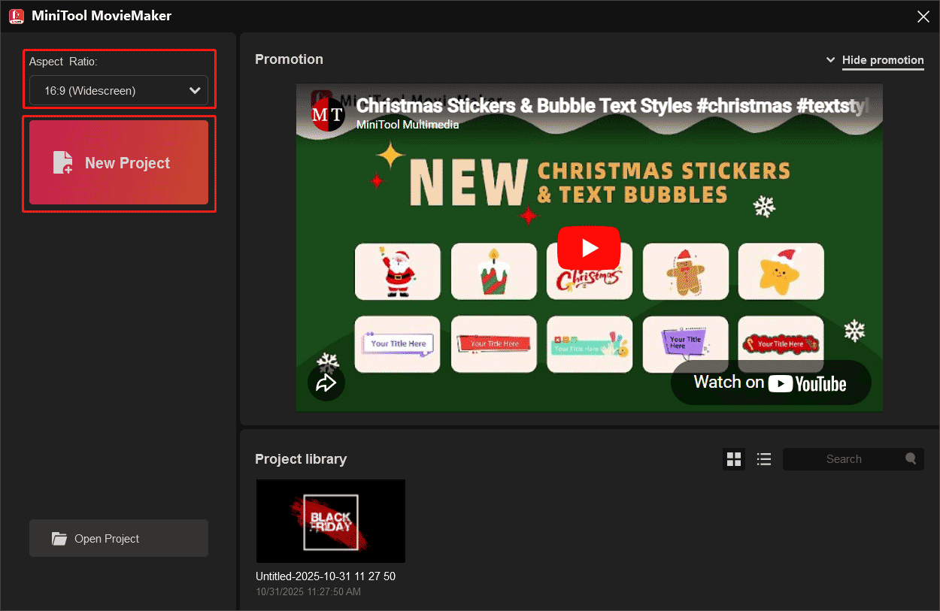This screenshot has height=611, width=940.
Task: Play the promotion video via YouTube play icon
Action: coord(589,247)
